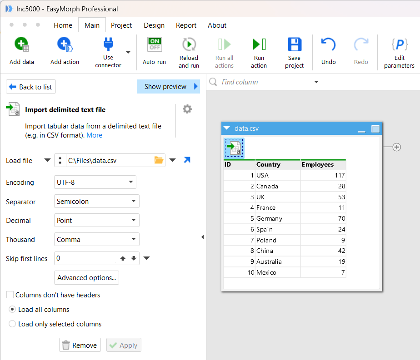Switch to the Home tab
Image resolution: width=420 pixels, height=360 pixels.
[x=63, y=25]
